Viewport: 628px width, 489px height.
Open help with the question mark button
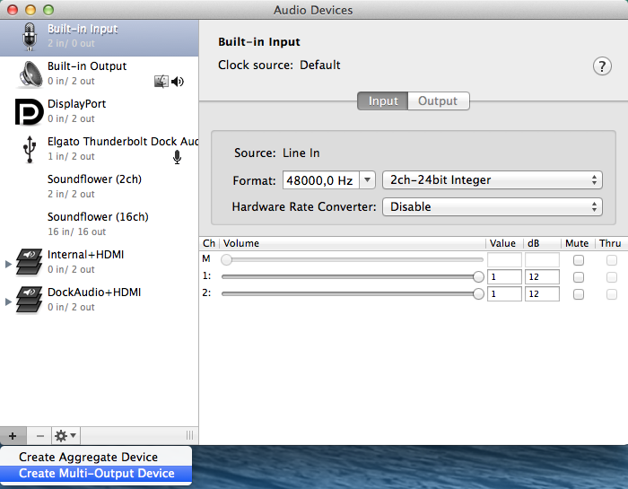click(x=601, y=66)
